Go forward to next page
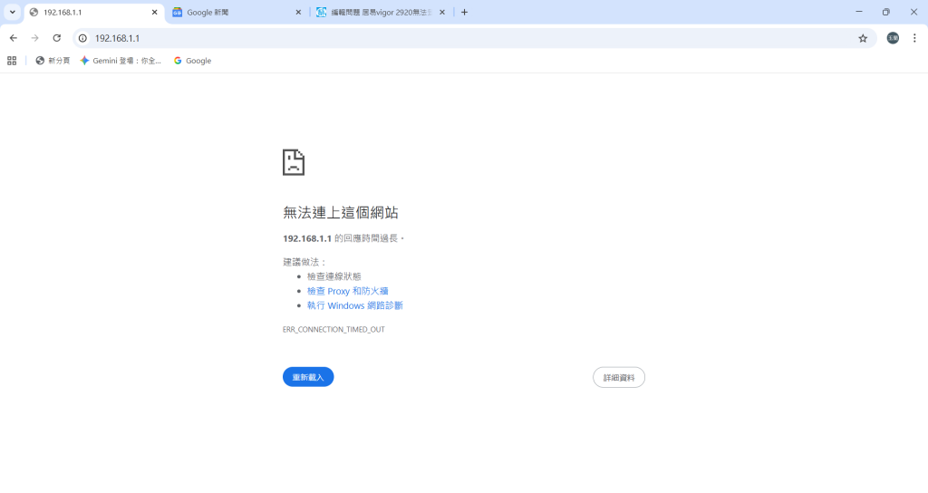This screenshot has height=493, width=928. (35, 38)
